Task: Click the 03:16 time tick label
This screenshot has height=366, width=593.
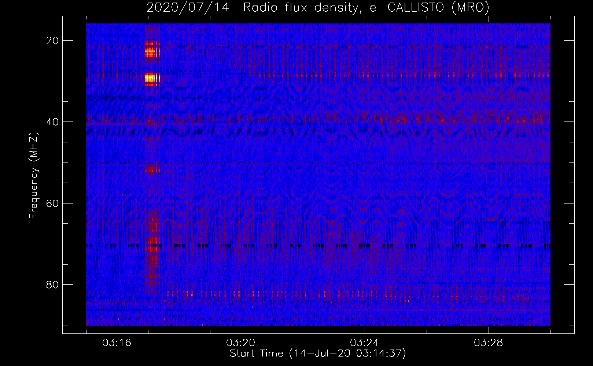Action: tap(117, 343)
